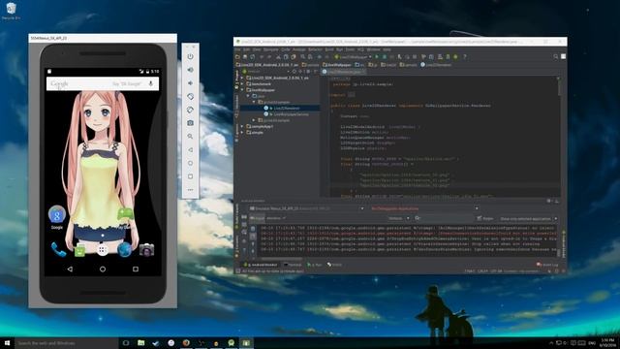Open the Verbose log level dropdown
The width and height of the screenshot is (620, 349).
pos(398,218)
